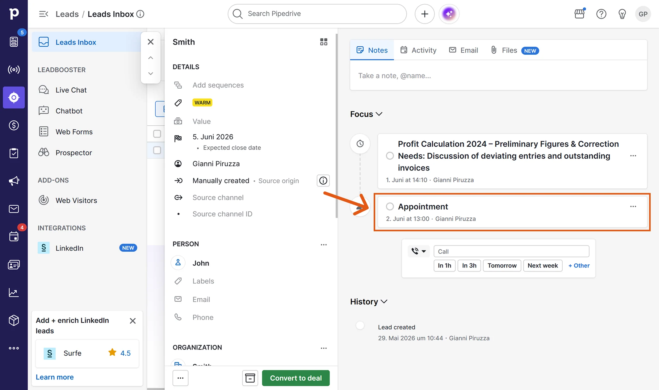Screen dimensions: 659x390
Task: Click the Take a note text area
Action: click(498, 76)
